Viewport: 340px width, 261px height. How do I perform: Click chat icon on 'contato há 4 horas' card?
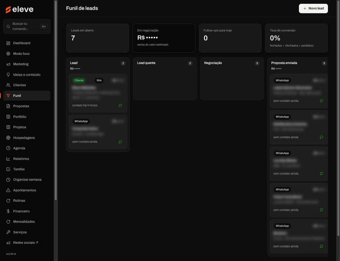tap(120, 106)
